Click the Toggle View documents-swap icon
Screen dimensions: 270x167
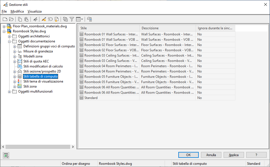65,19
